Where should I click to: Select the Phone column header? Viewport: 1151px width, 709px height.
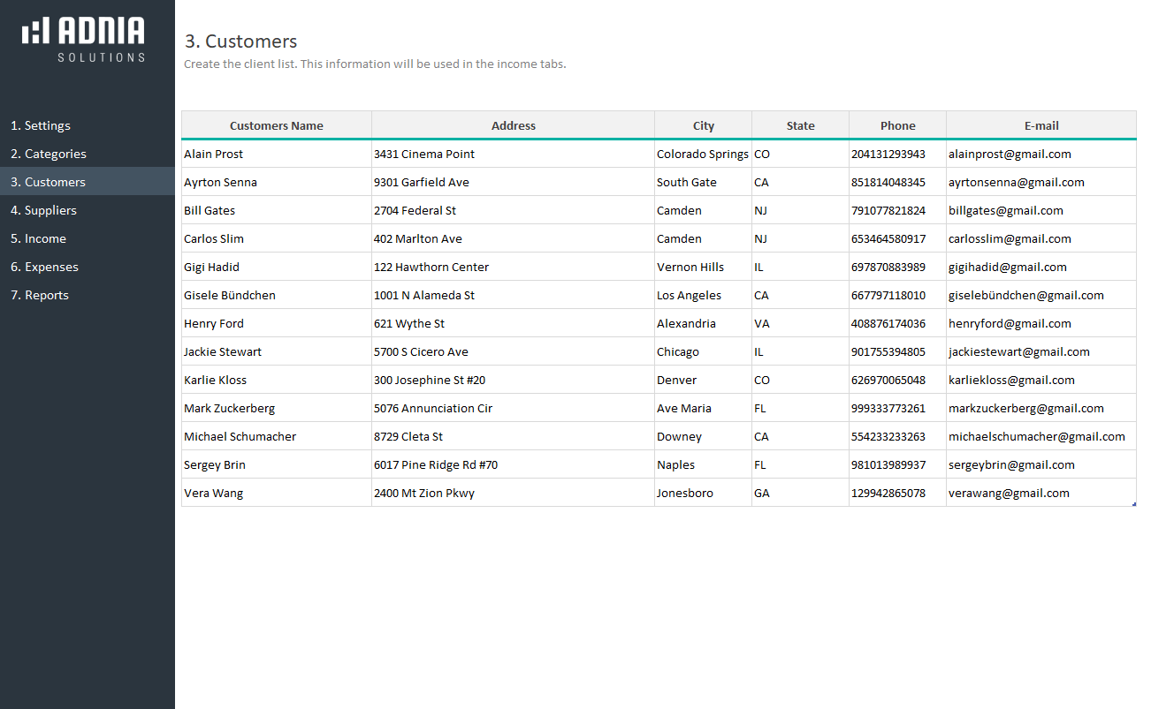tap(897, 125)
